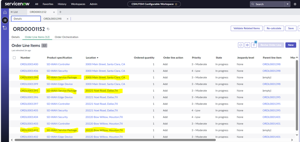Open order line ORDL0001397
Viewport: 300px width, 142px height.
pyautogui.click(x=29, y=104)
